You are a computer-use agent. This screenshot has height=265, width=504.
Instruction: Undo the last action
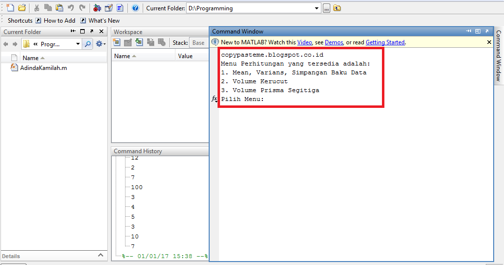point(71,8)
